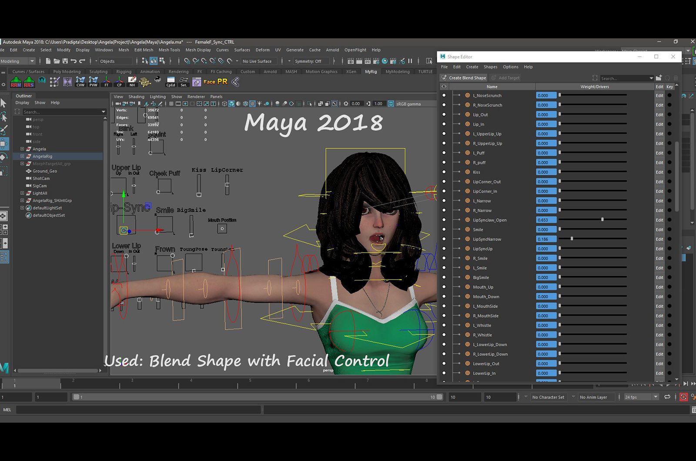Open the 24 fps frame rate dropdown

tap(641, 397)
